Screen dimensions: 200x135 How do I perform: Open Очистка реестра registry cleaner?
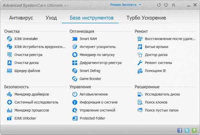click(x=28, y=55)
